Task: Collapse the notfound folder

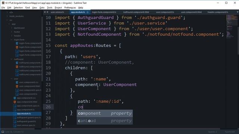Action: click(x=12, y=59)
